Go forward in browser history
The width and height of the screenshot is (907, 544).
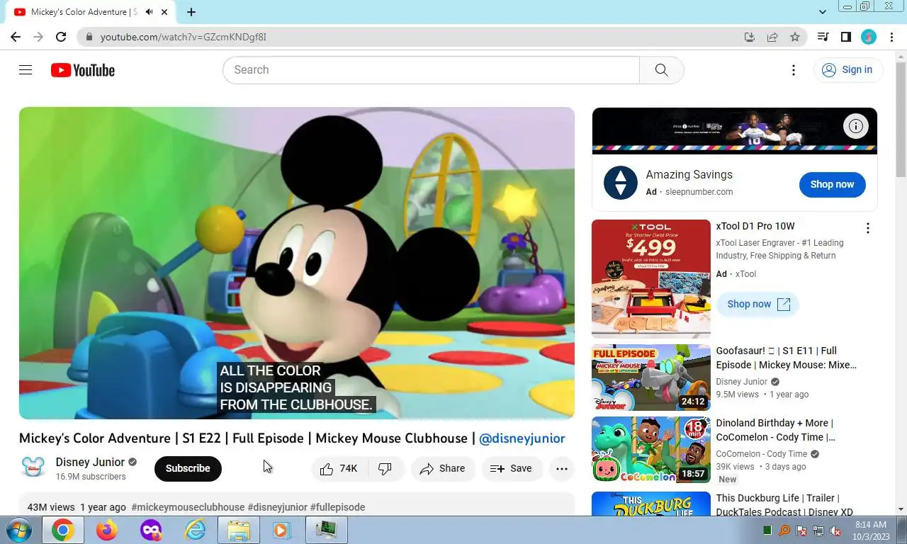pos(38,37)
